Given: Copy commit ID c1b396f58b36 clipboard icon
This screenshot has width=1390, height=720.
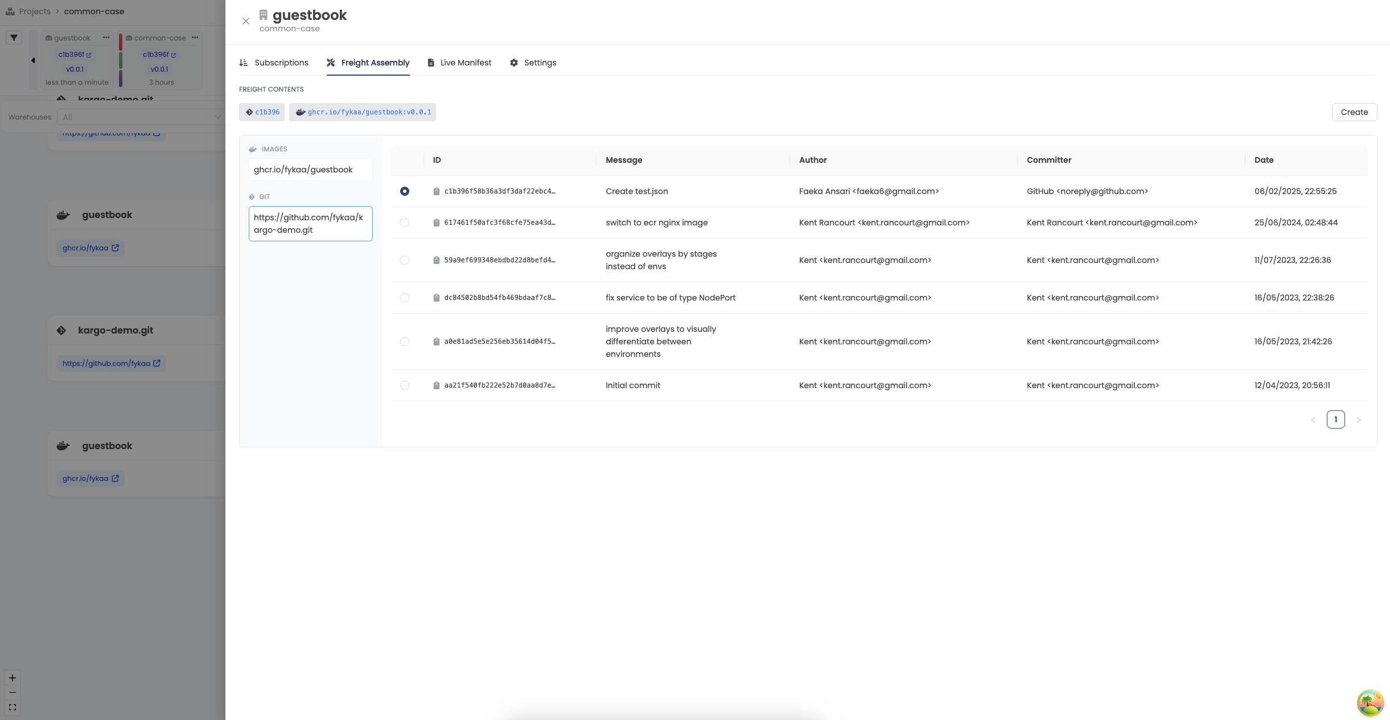Looking at the screenshot, I should click(436, 191).
